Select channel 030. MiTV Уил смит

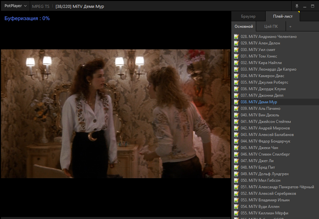click(275, 50)
